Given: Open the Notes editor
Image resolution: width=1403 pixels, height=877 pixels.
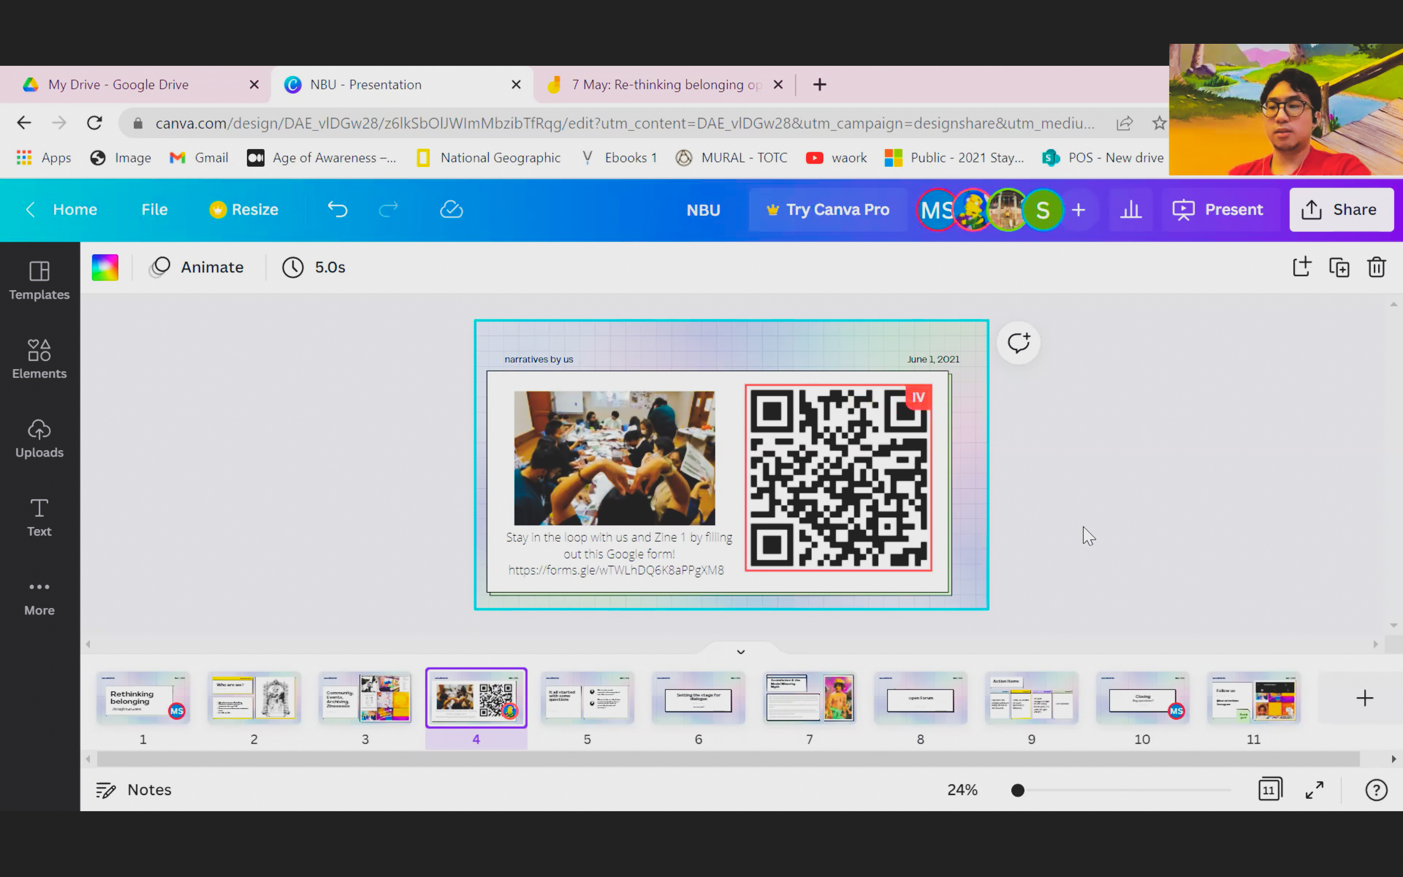Looking at the screenshot, I should 133,789.
